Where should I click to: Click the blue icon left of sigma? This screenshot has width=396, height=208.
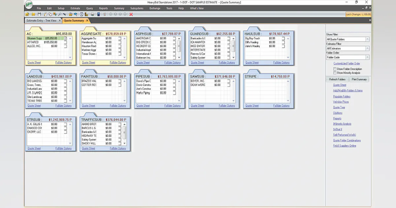pos(75,14)
